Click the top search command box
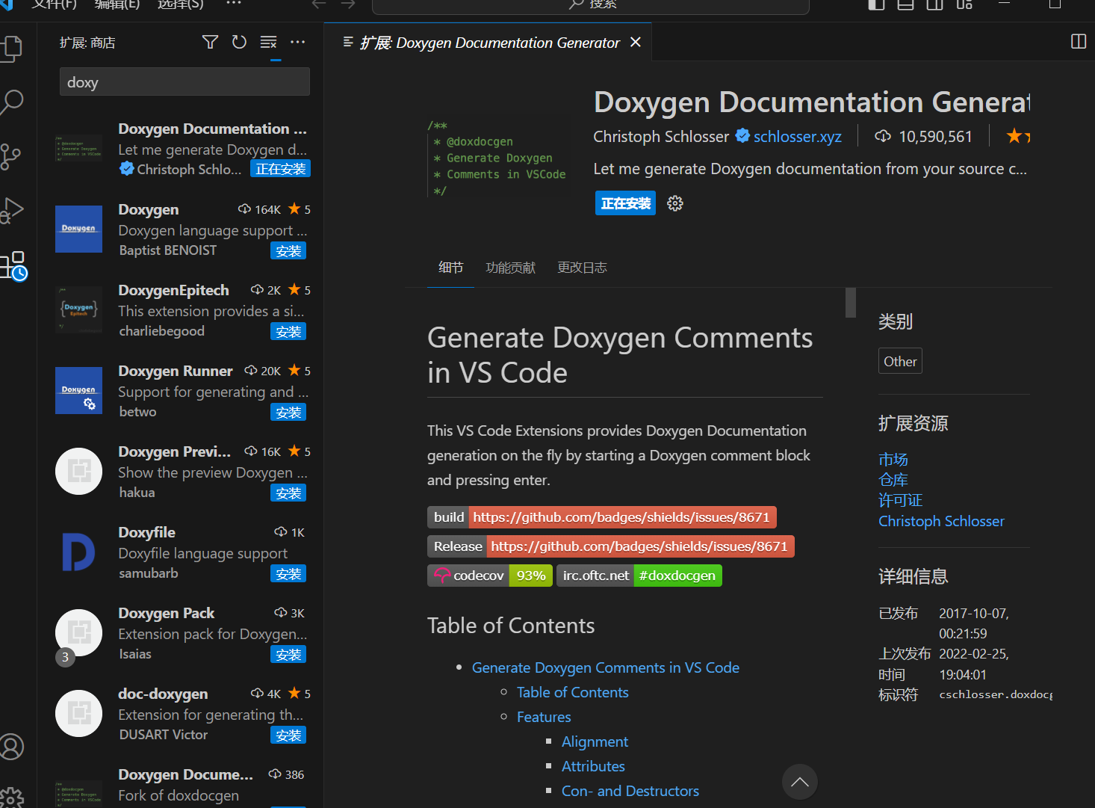This screenshot has height=808, width=1095. coord(591,5)
